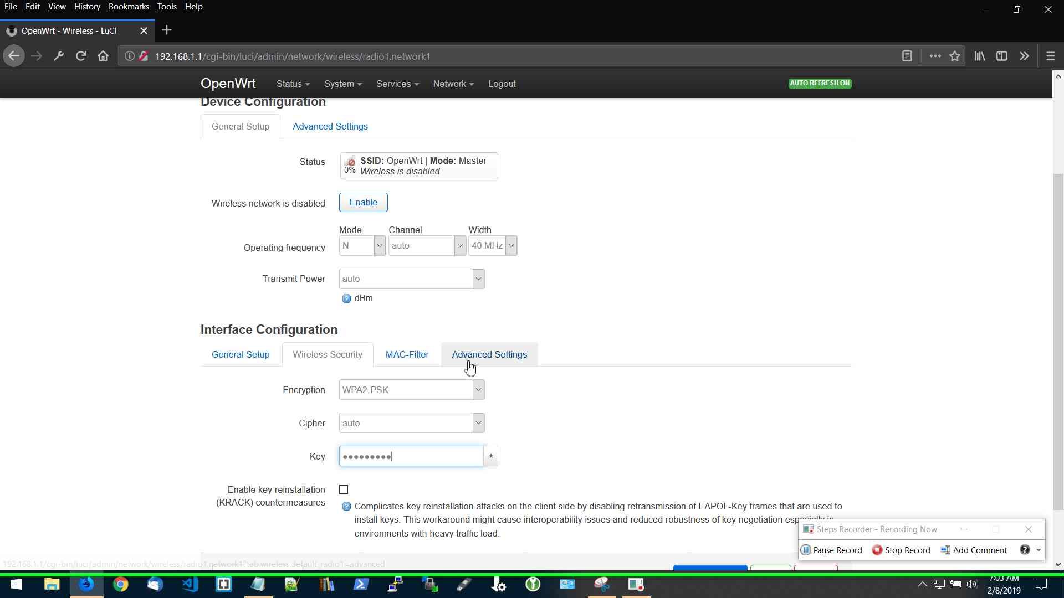The width and height of the screenshot is (1064, 598).
Task: Toggle AUTO REFRESH ON in OpenWrt header
Action: [x=820, y=83]
